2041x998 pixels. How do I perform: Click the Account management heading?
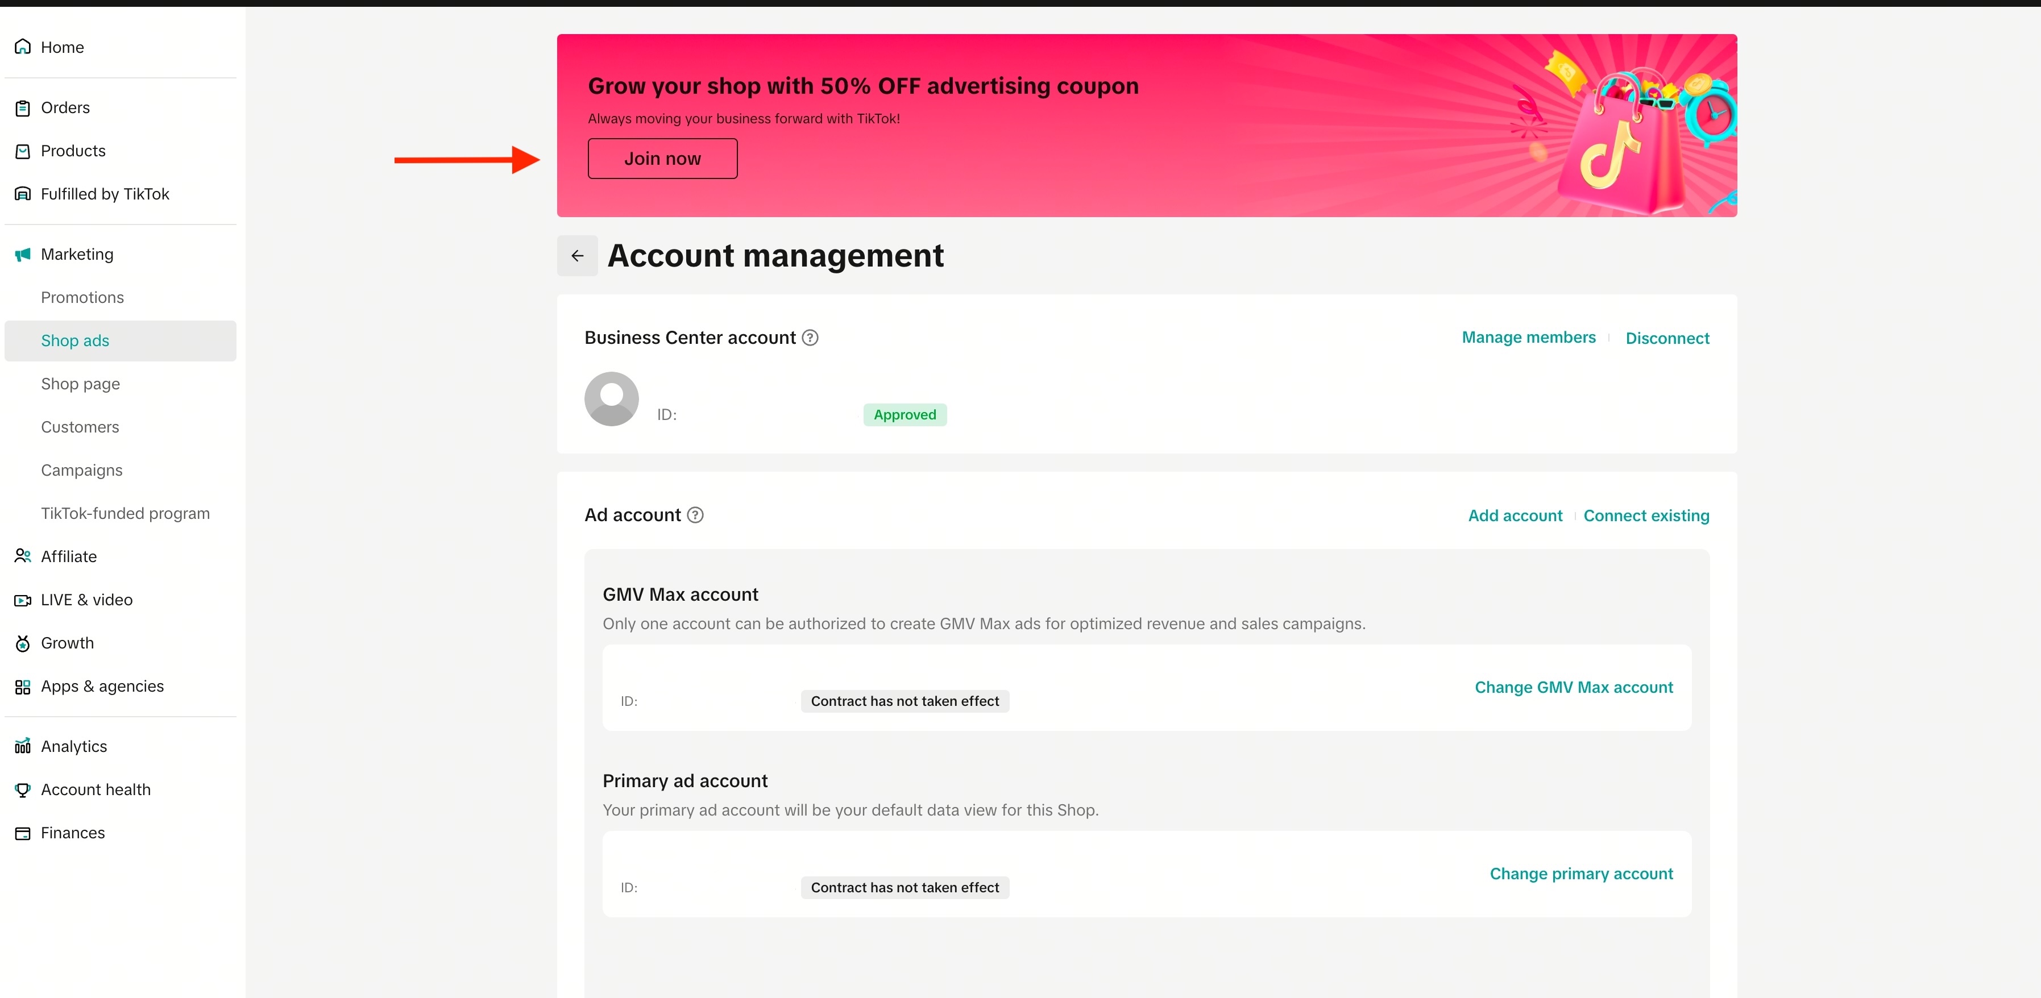[775, 256]
